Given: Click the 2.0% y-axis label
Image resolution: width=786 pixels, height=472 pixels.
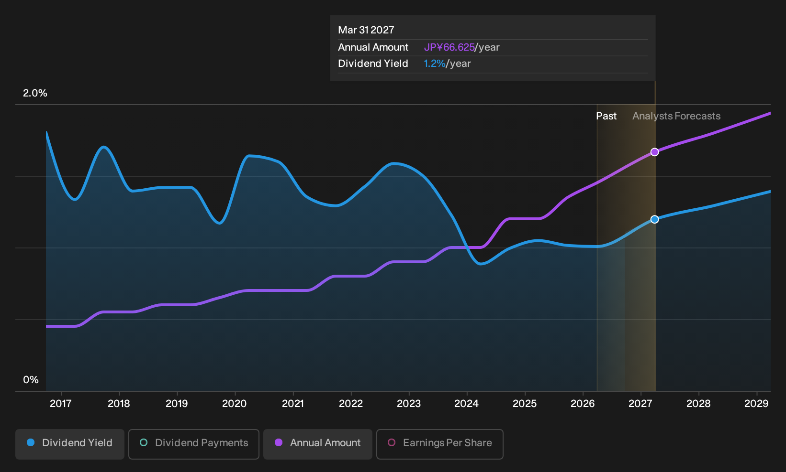Looking at the screenshot, I should [35, 93].
